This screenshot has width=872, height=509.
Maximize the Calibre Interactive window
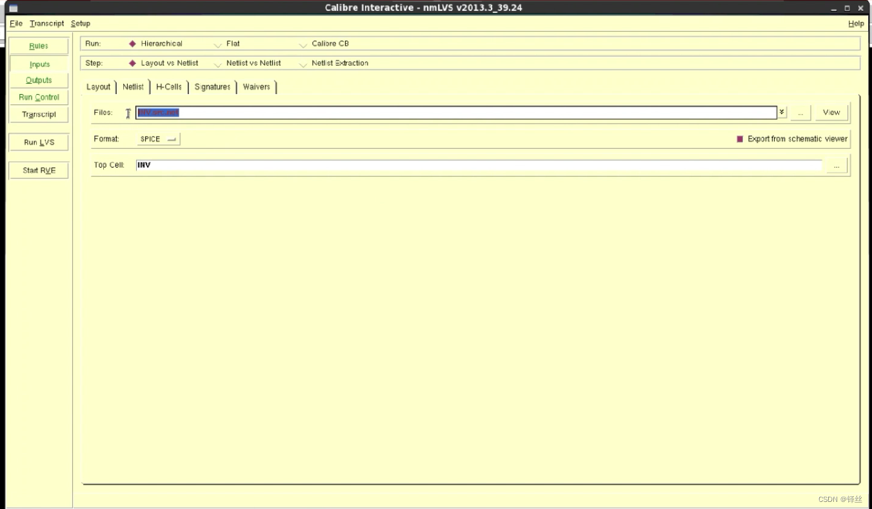click(847, 8)
